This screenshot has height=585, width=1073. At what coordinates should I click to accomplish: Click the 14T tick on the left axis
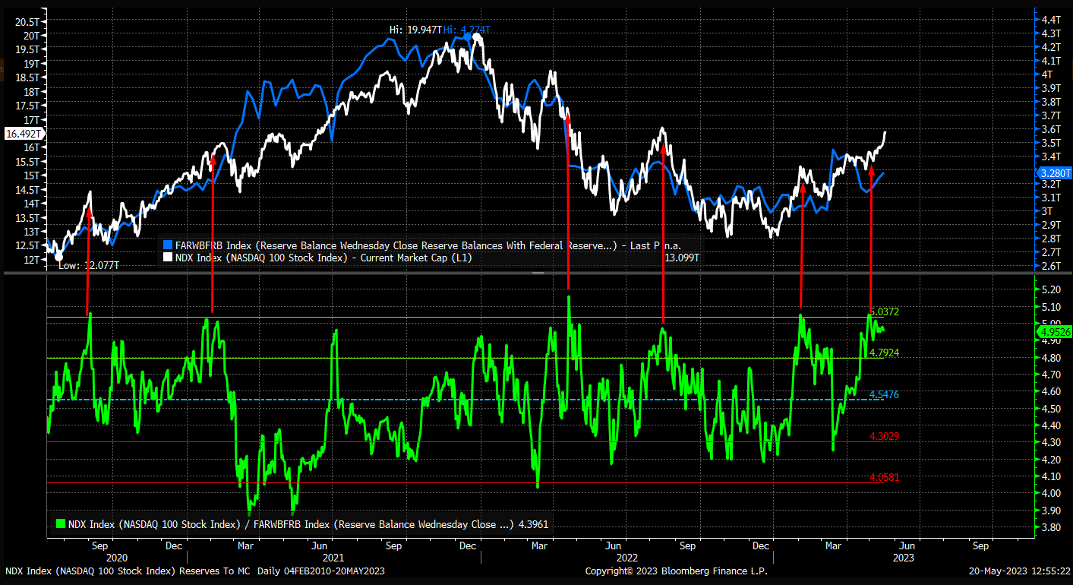click(31, 204)
